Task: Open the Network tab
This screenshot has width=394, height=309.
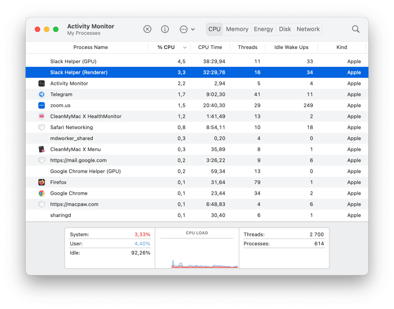Action: (308, 29)
